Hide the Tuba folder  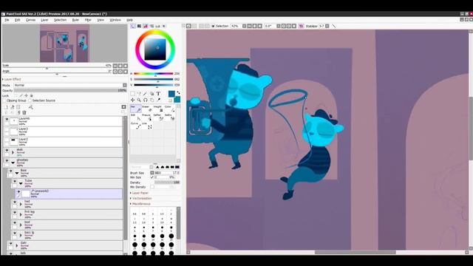point(15,181)
